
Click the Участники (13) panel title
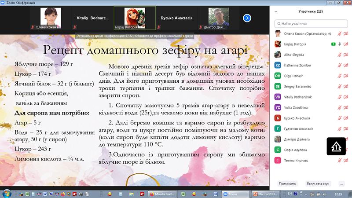click(x=311, y=11)
